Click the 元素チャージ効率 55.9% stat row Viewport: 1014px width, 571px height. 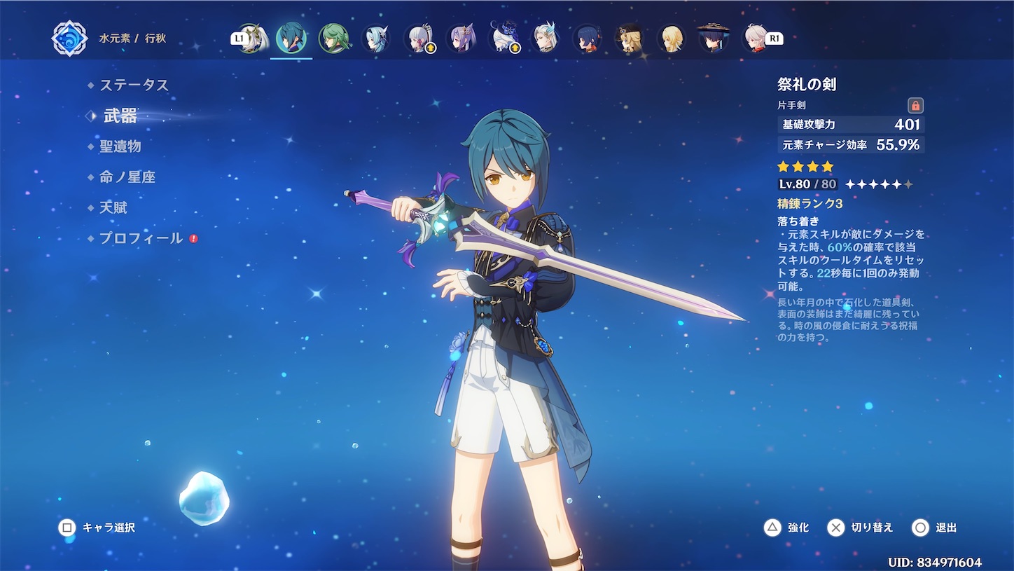851,145
